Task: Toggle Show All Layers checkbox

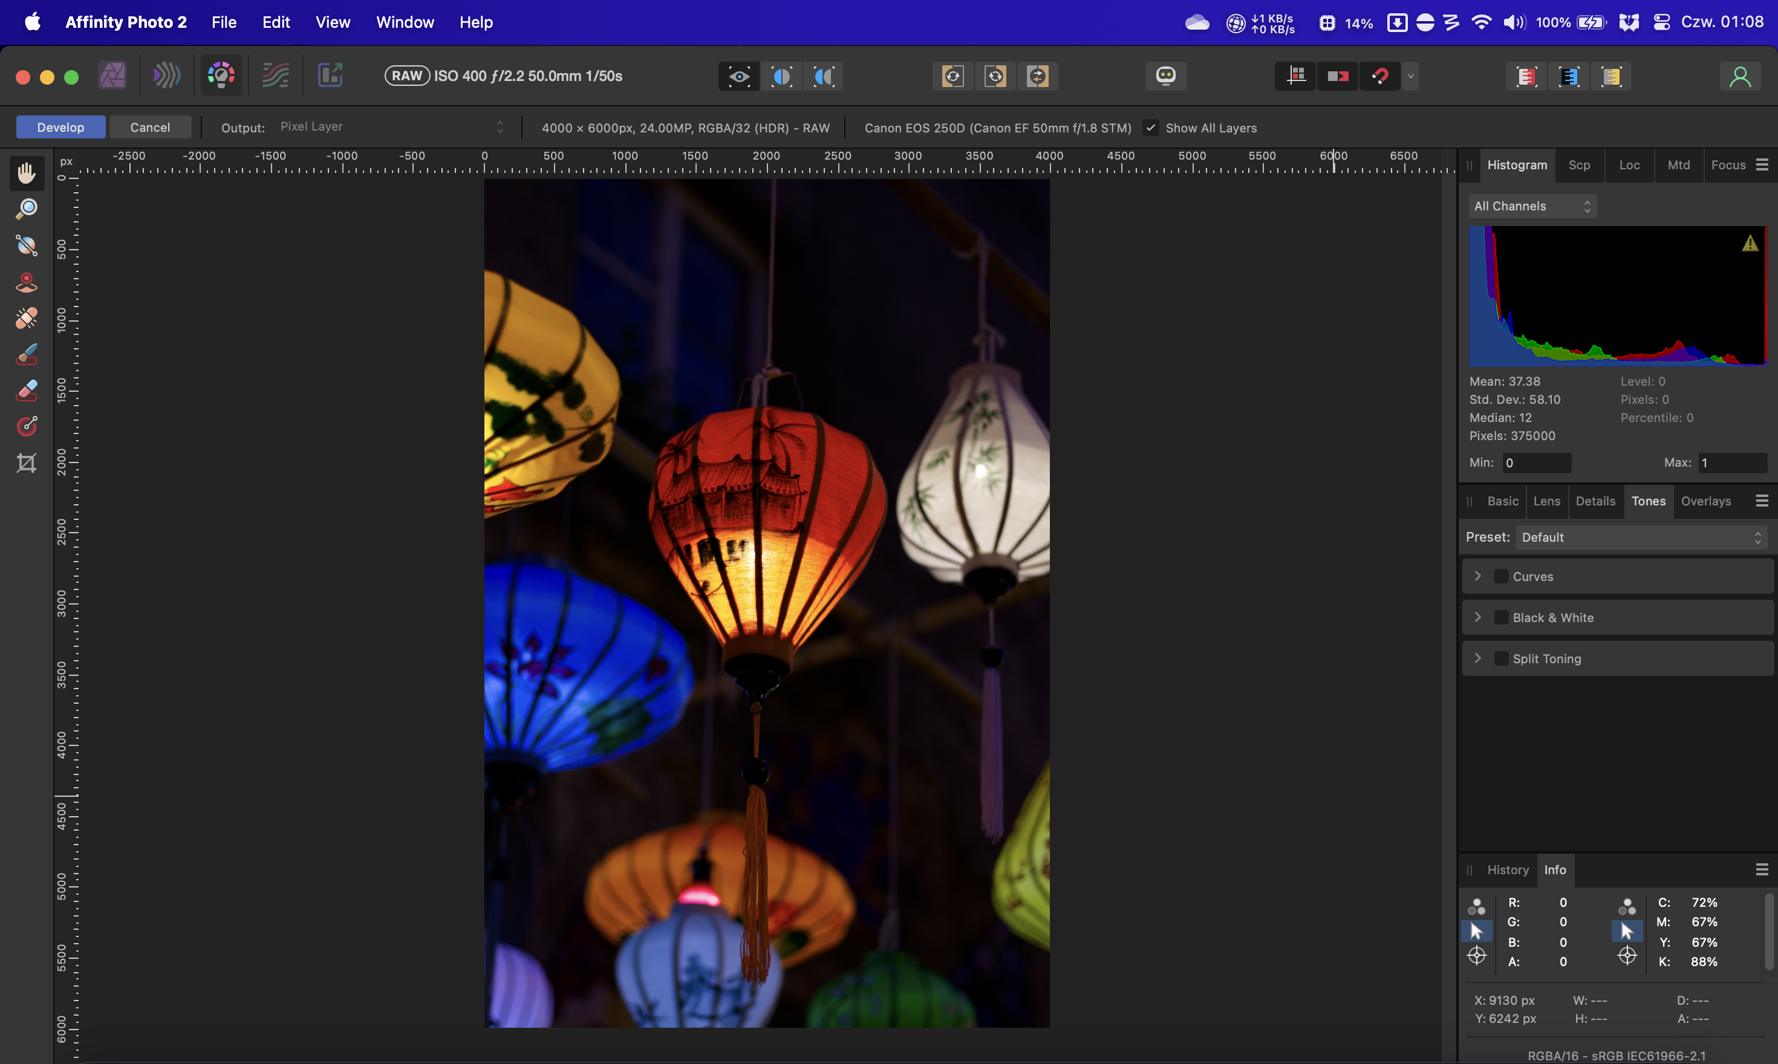Action: (1151, 128)
